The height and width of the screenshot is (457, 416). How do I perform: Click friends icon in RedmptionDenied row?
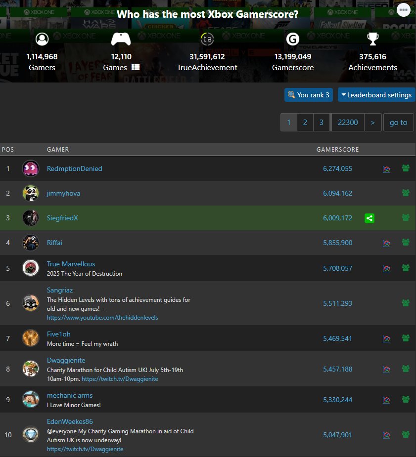click(406, 168)
